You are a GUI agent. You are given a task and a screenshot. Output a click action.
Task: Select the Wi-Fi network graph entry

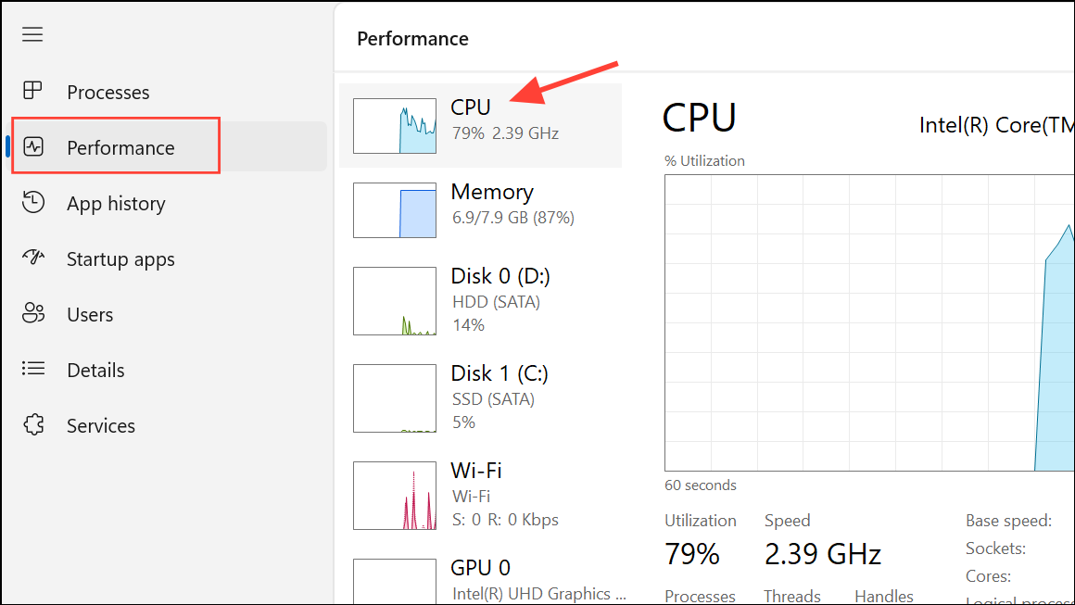481,496
